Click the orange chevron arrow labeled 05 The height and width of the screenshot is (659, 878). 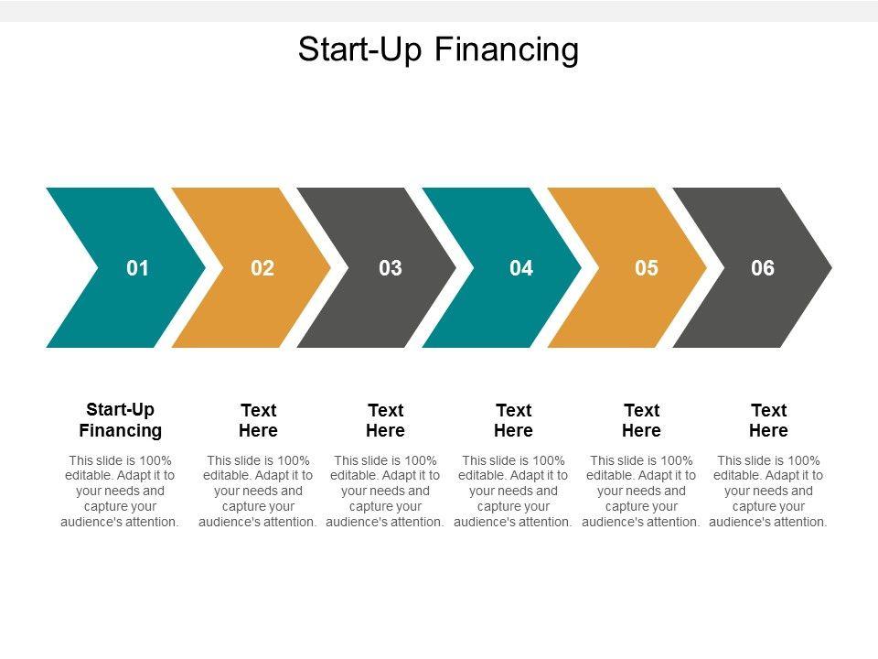coord(646,268)
